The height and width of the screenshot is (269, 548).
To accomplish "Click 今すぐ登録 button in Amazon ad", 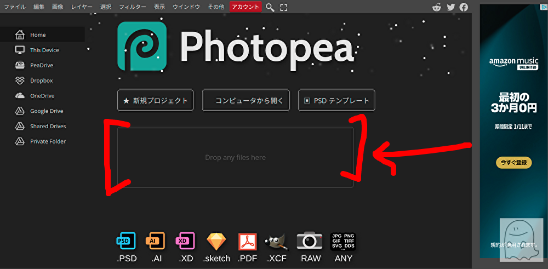I will (x=514, y=163).
